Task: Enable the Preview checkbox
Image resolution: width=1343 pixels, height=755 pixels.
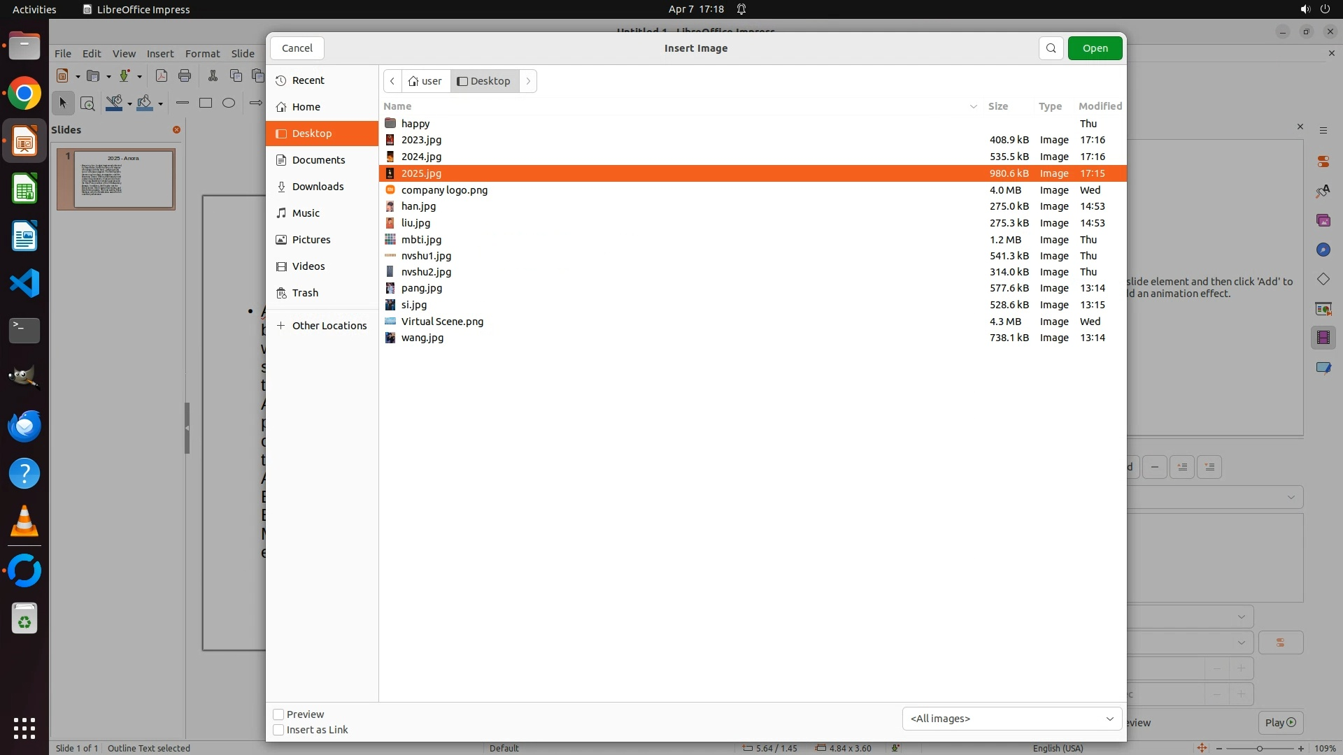Action: (x=278, y=714)
